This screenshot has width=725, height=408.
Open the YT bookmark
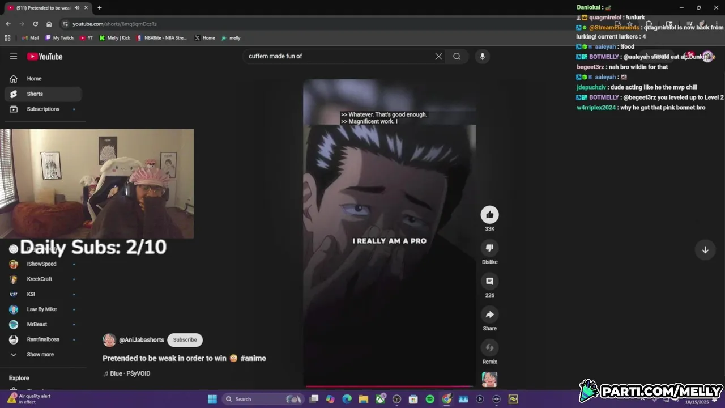86,38
